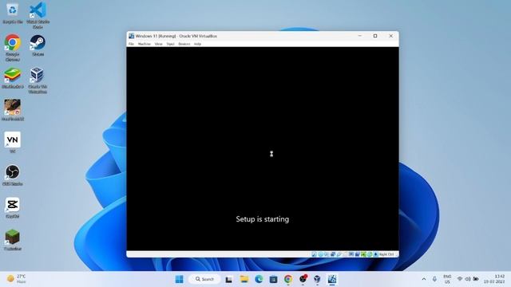Open Google Chrome from the taskbar

click(x=288, y=279)
